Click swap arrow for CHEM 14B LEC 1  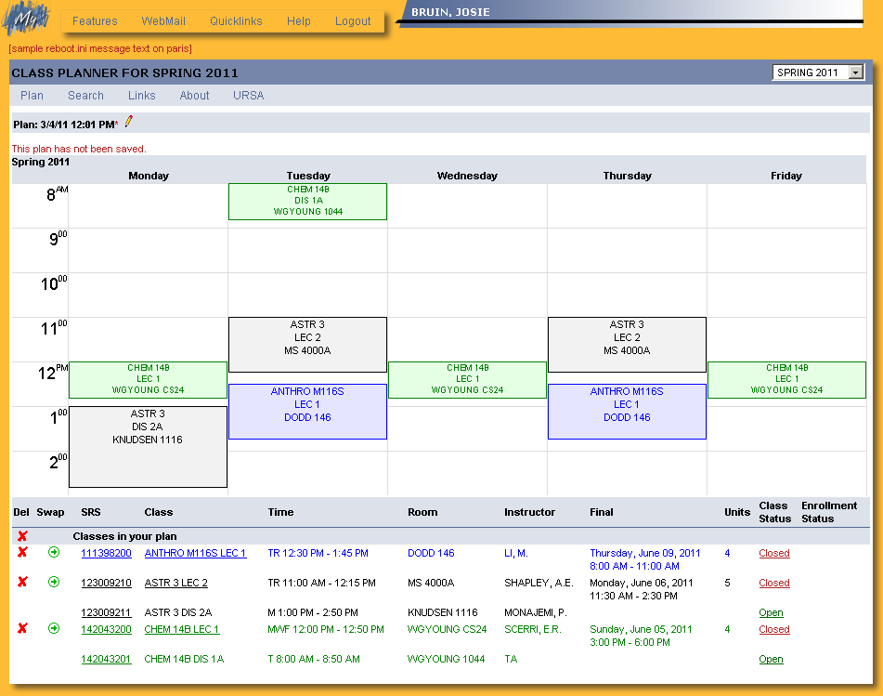pos(54,629)
